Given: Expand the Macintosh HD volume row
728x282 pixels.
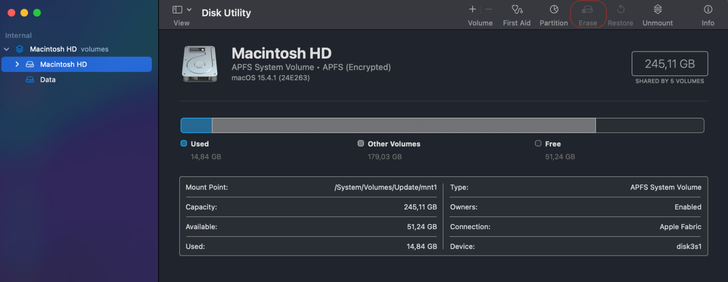Looking at the screenshot, I should pos(17,64).
